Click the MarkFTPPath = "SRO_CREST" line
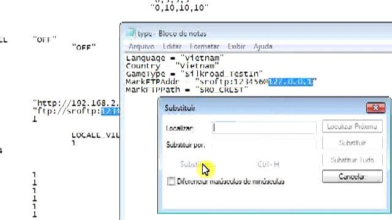 (187, 90)
